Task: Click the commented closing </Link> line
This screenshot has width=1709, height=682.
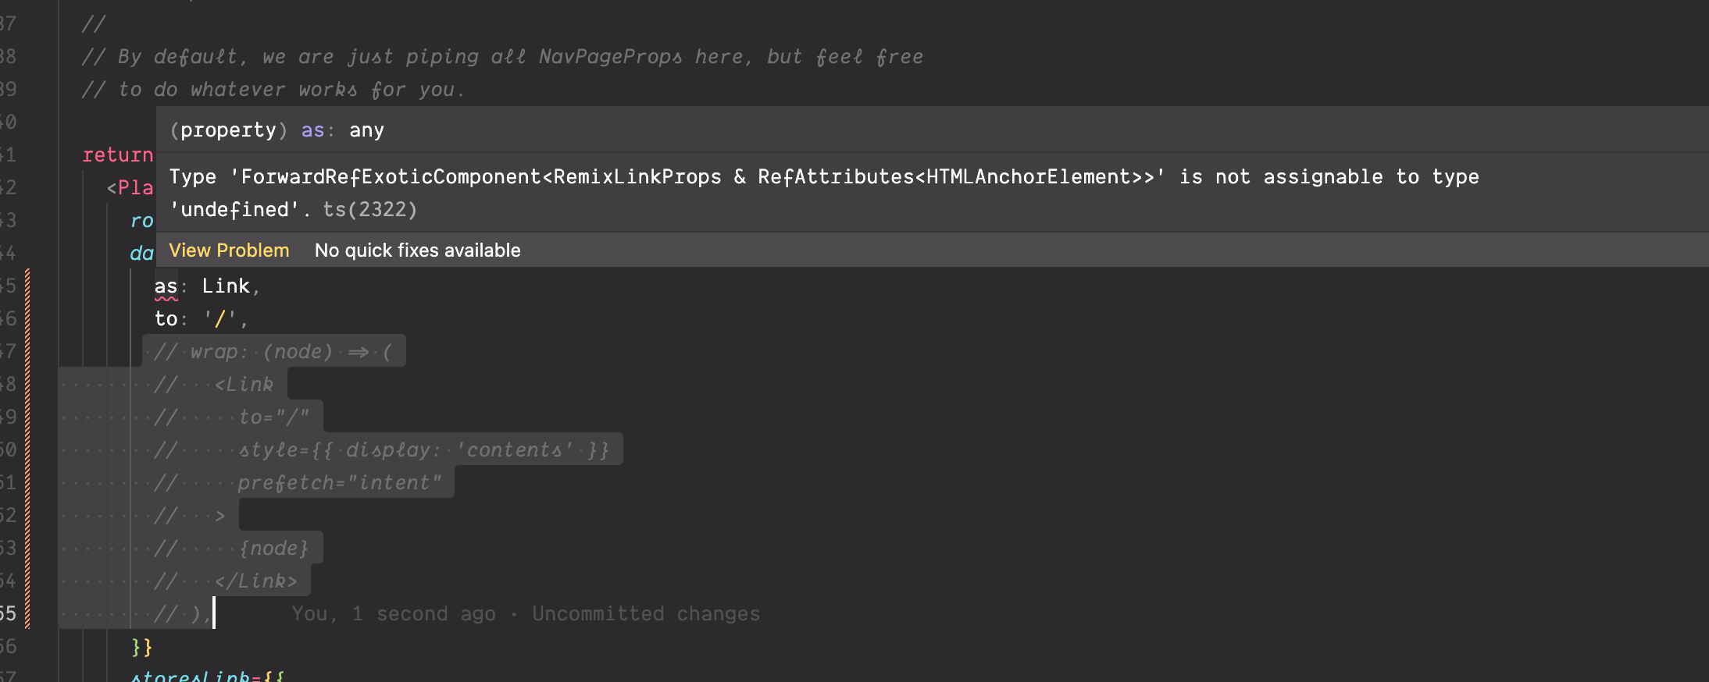Action: pos(256,581)
